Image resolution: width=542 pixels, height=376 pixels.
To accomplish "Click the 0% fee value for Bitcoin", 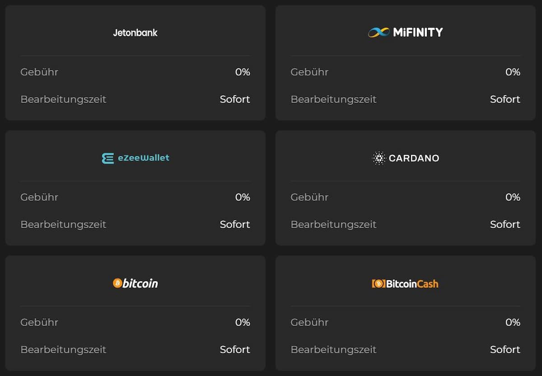I will click(x=243, y=322).
